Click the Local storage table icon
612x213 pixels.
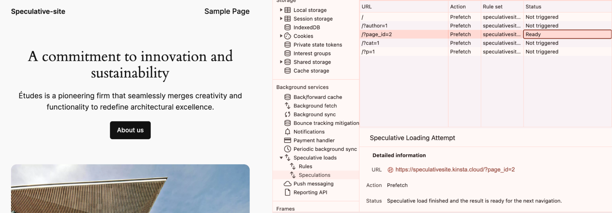click(287, 10)
